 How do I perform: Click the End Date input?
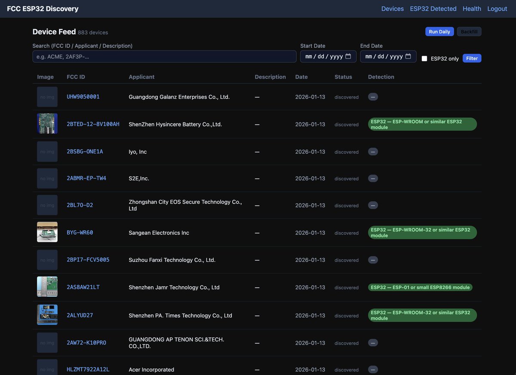point(388,56)
